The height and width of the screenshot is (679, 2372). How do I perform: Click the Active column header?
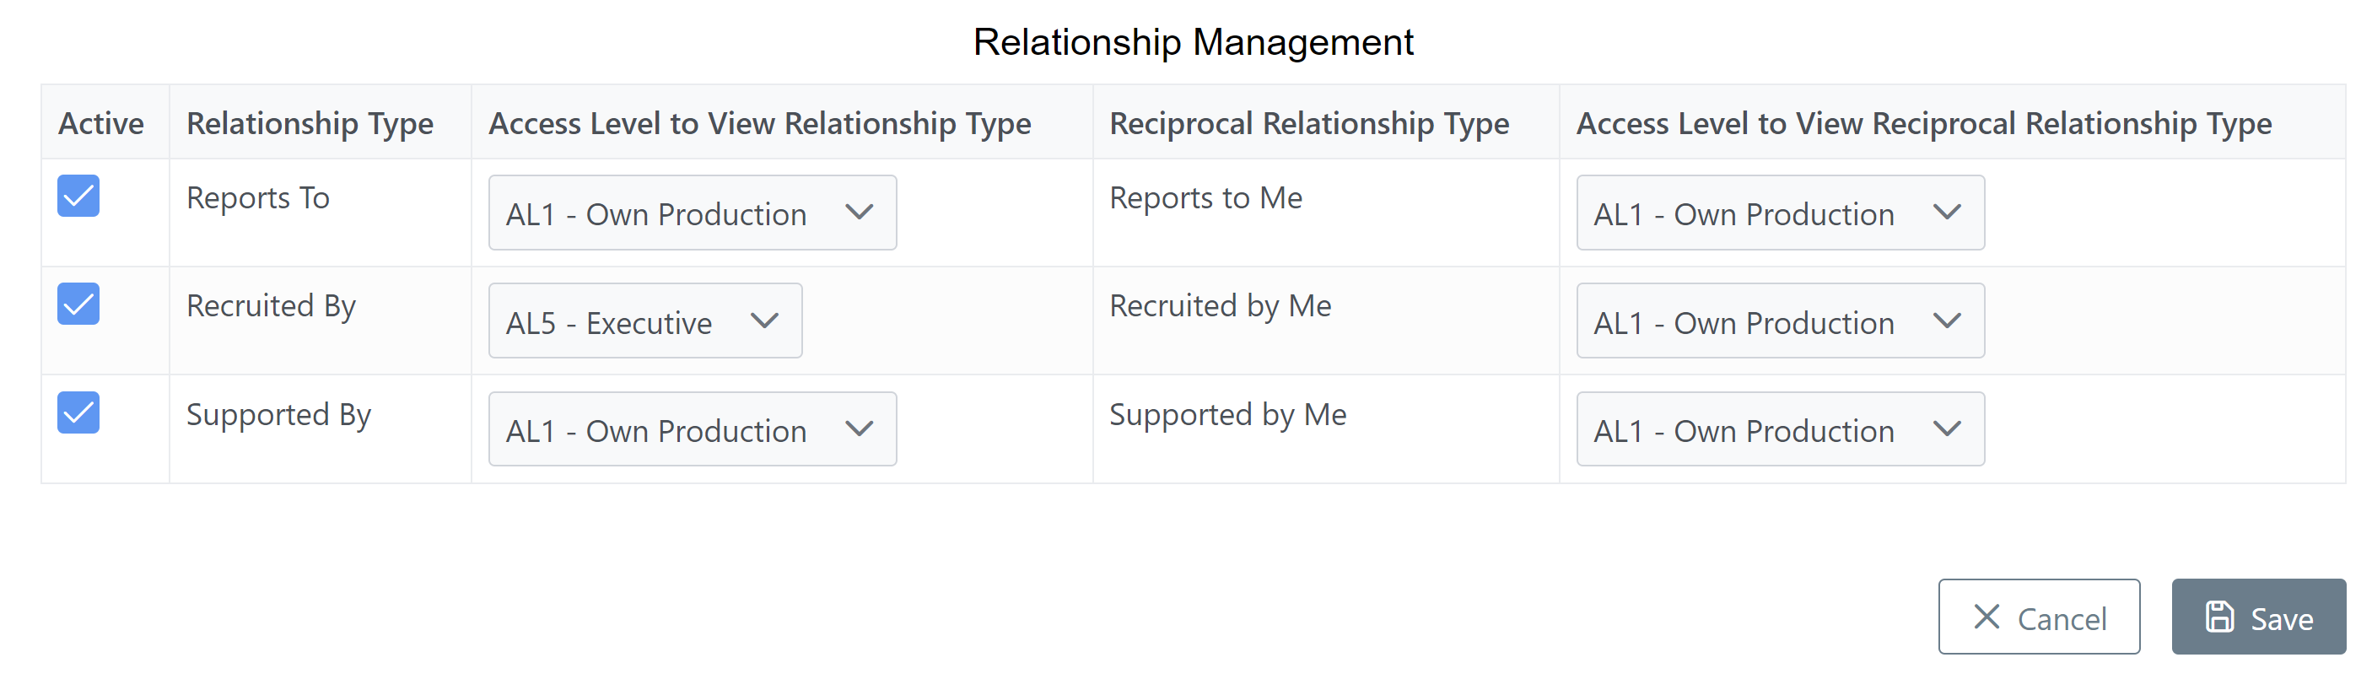point(101,122)
